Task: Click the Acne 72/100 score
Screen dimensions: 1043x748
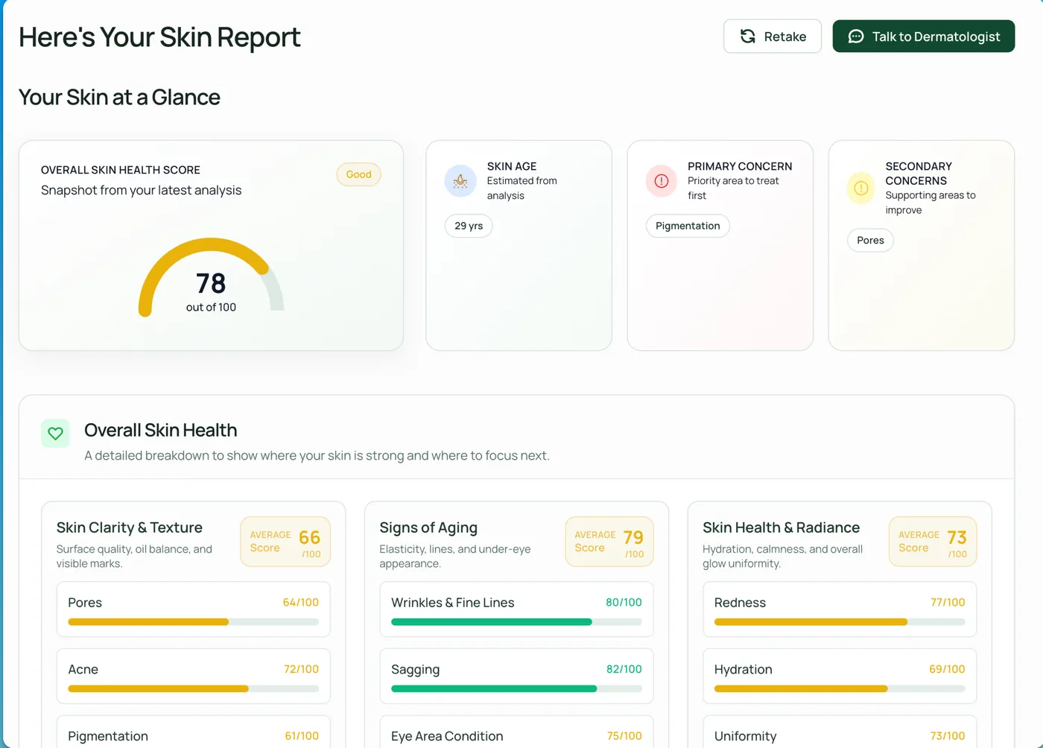Action: [x=301, y=669]
